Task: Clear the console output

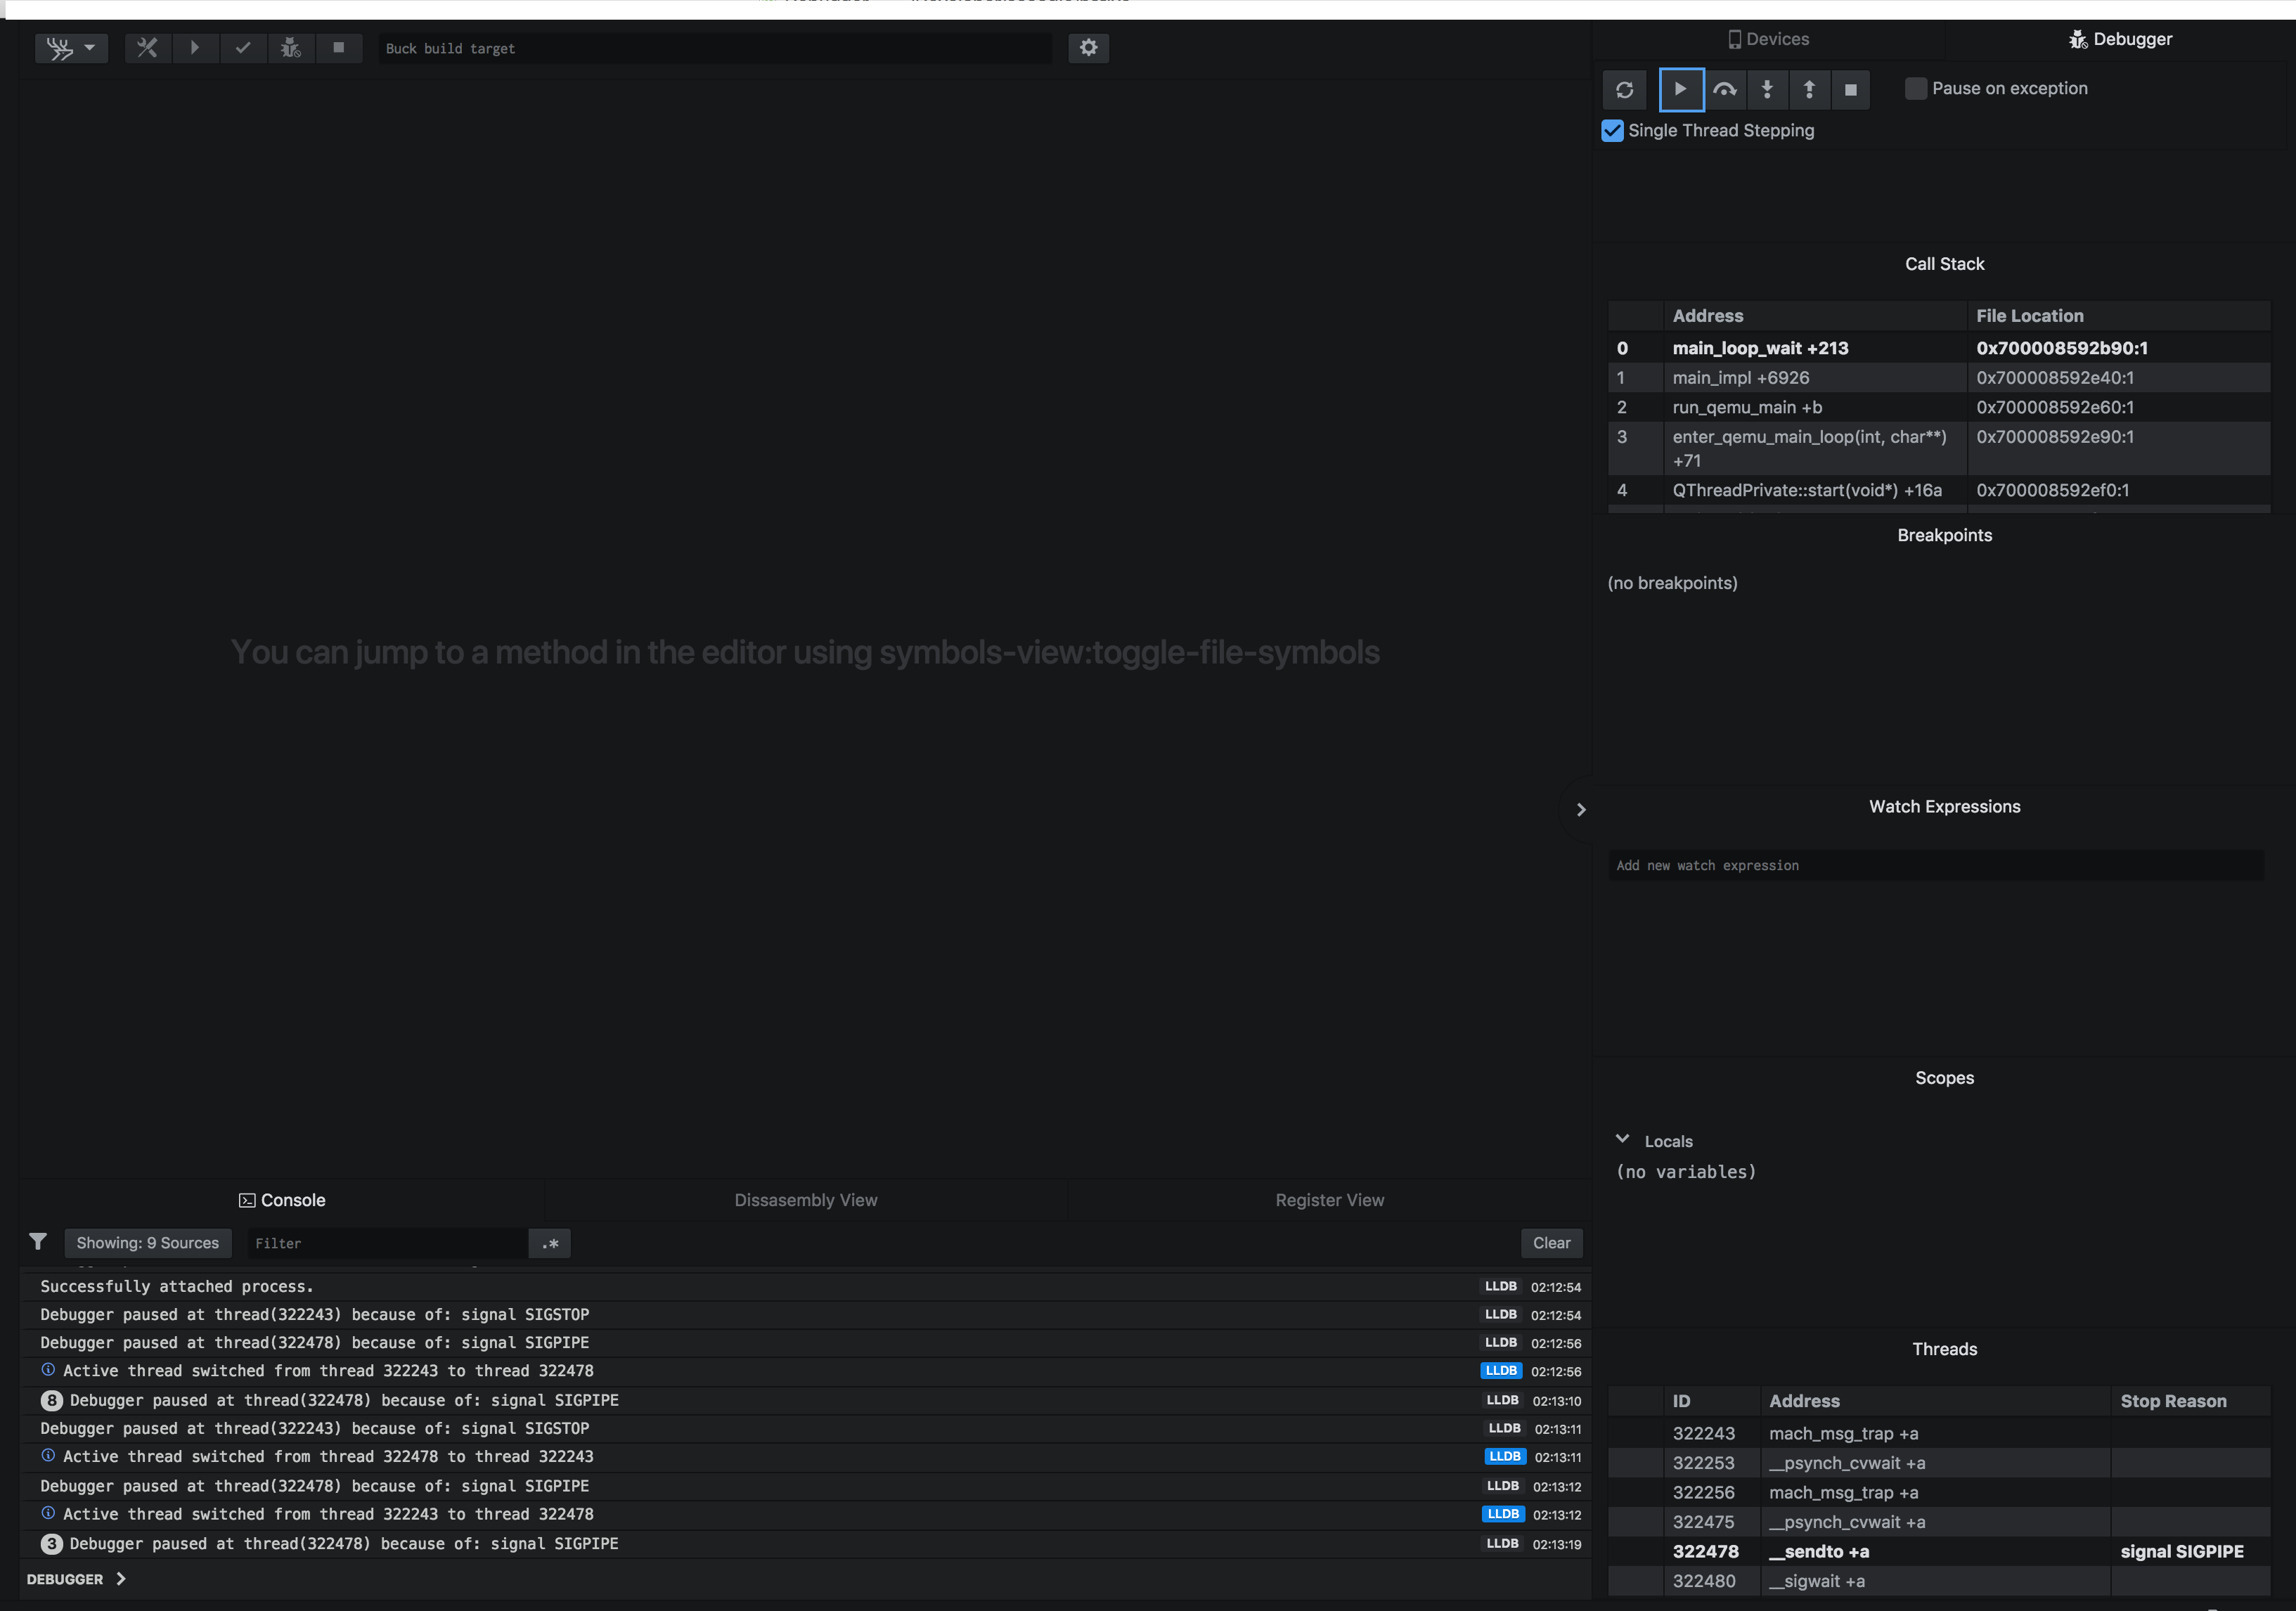Action: (x=1551, y=1243)
